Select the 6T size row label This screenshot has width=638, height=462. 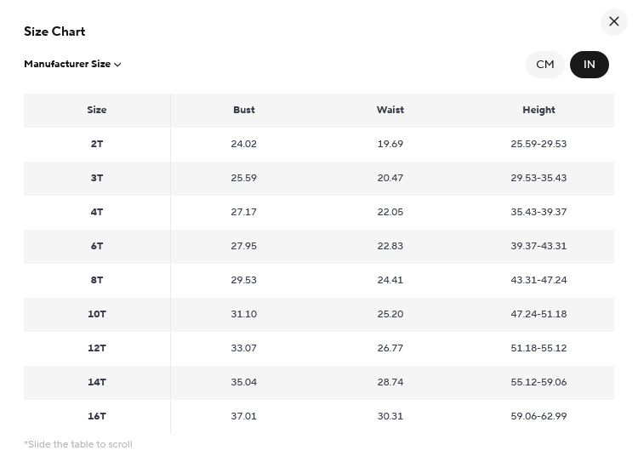(97, 246)
